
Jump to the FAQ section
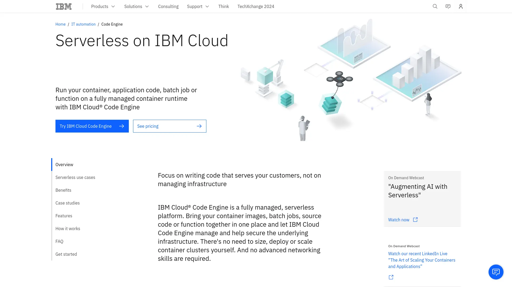(59, 241)
